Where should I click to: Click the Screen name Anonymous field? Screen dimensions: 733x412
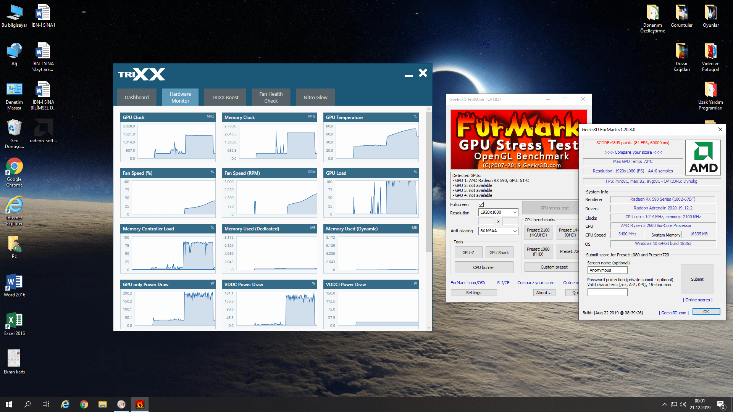click(x=607, y=270)
